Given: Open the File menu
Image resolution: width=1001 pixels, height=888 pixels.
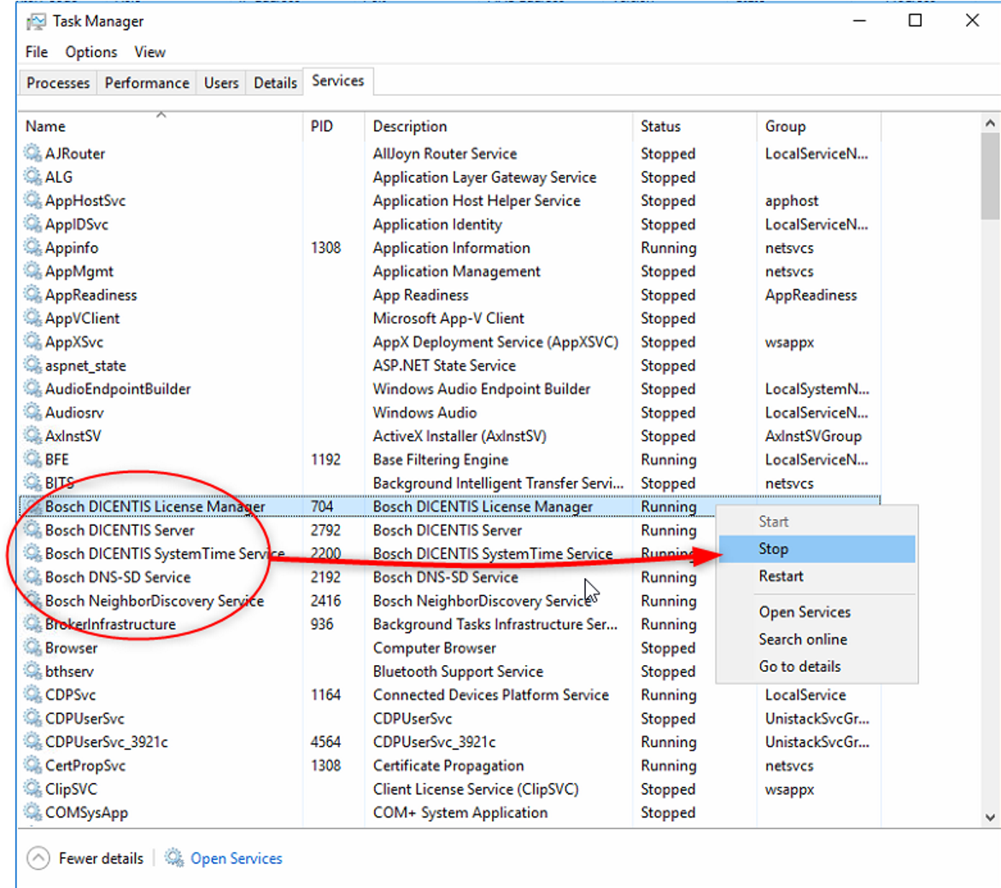Looking at the screenshot, I should (37, 52).
